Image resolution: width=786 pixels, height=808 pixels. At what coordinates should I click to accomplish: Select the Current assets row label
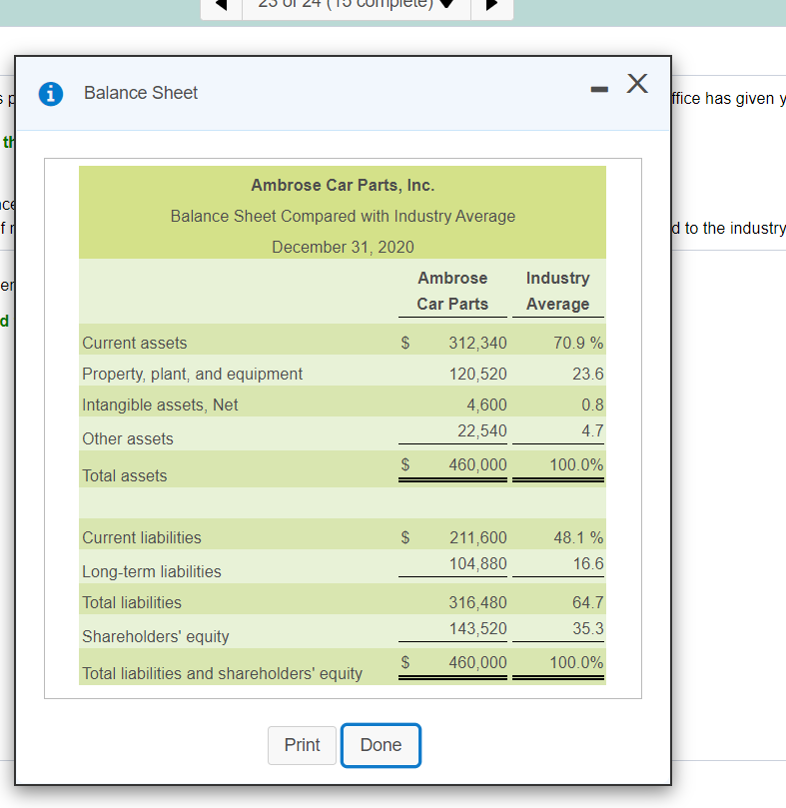(x=135, y=344)
